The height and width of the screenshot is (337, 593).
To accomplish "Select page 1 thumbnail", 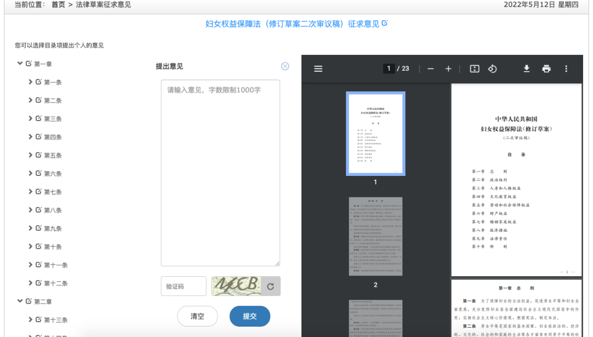I will tap(376, 134).
